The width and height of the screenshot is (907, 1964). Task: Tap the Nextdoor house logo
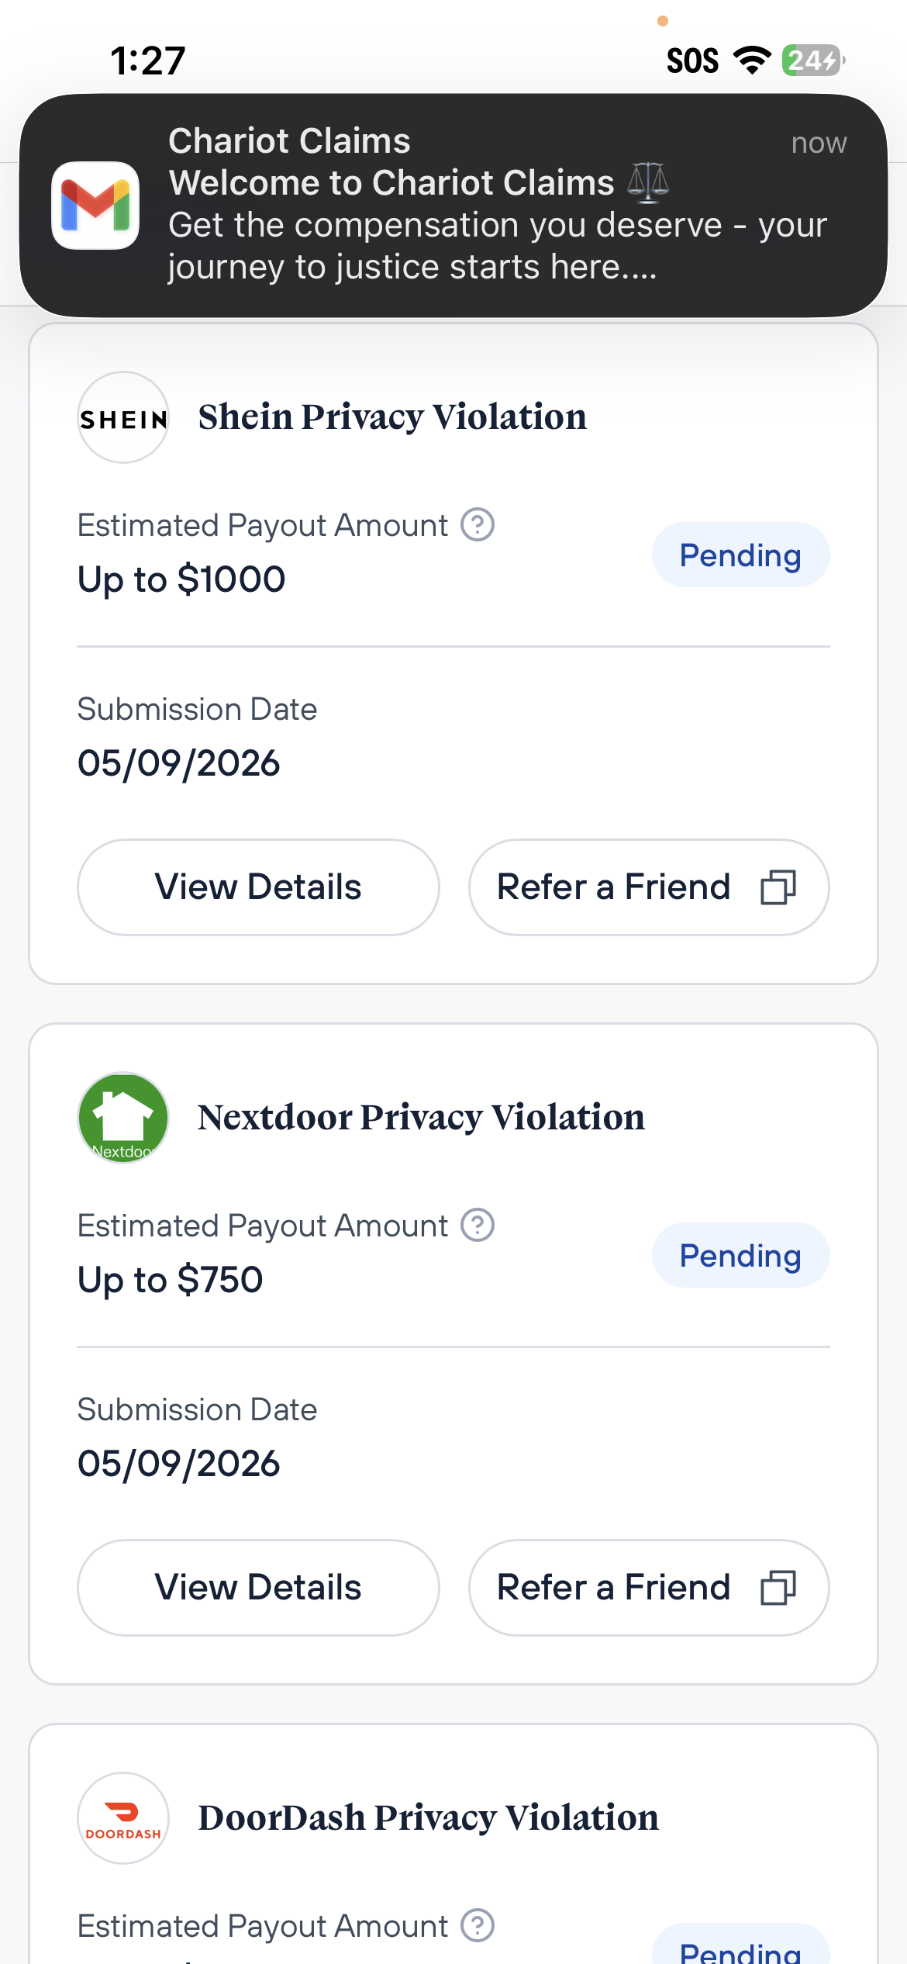coord(123,1118)
